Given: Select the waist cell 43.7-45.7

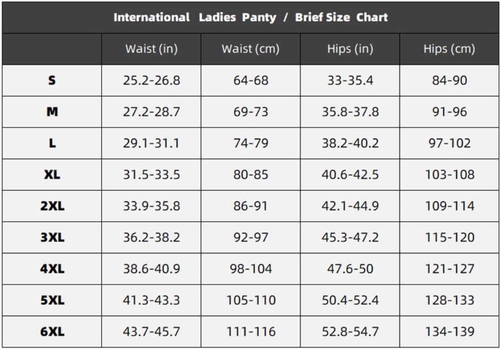Looking at the screenshot, I should [151, 331].
